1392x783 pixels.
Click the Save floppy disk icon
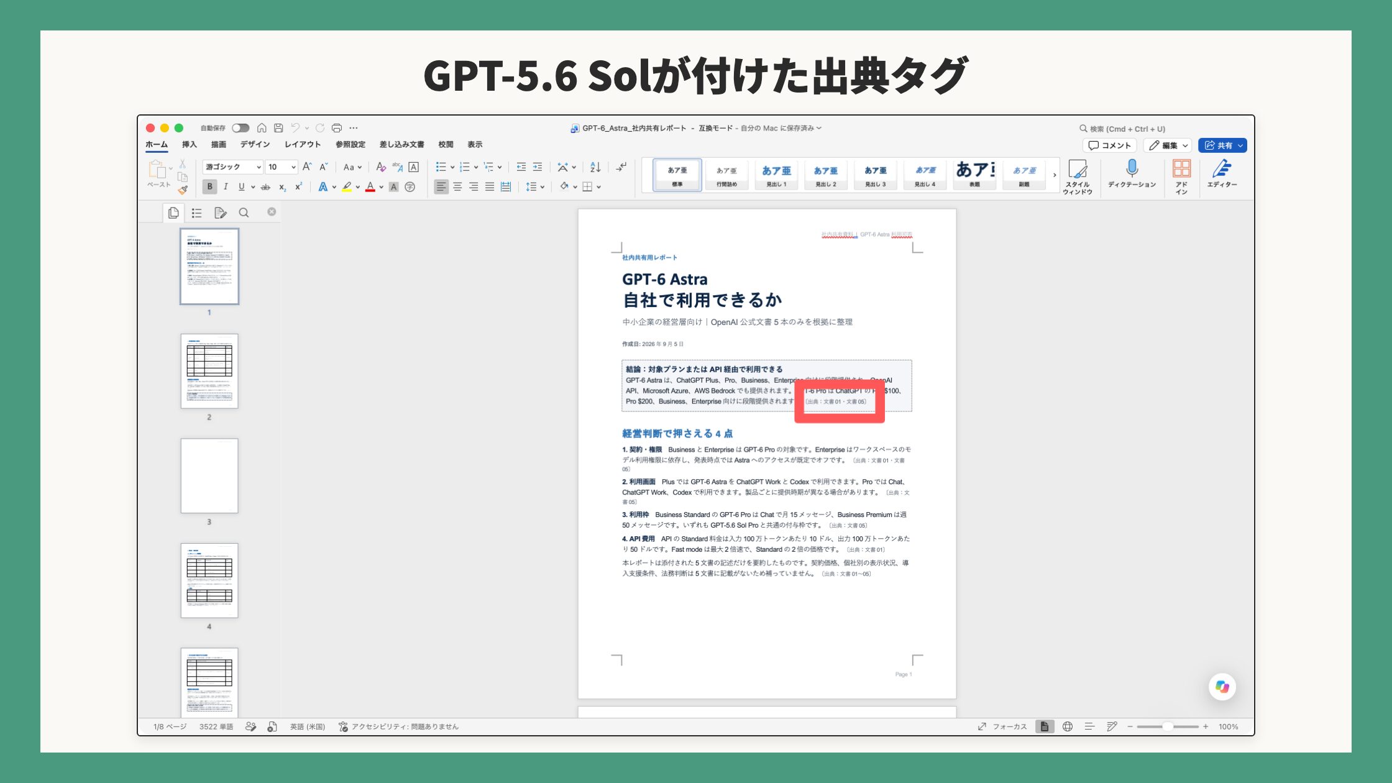point(278,128)
